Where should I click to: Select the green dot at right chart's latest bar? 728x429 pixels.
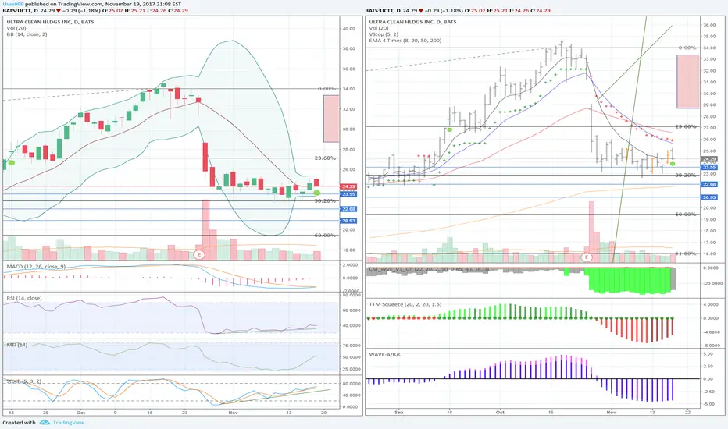coord(673,164)
